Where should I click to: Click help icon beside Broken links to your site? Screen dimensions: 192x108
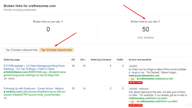159,21
